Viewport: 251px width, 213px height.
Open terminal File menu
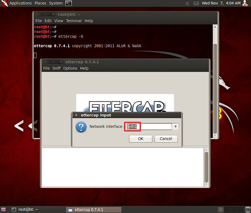point(39,21)
